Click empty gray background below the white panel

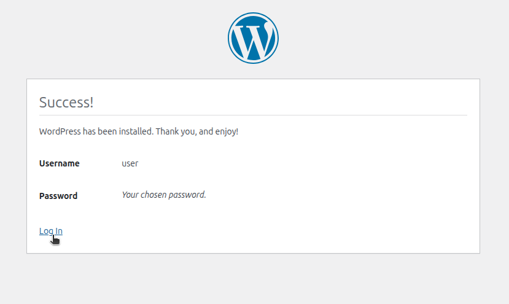click(253, 279)
